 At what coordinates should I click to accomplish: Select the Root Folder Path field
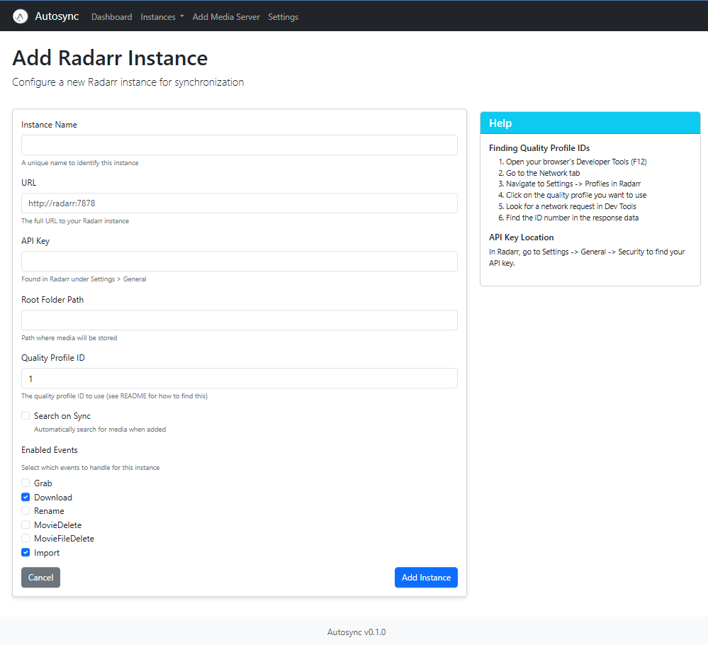tap(240, 320)
